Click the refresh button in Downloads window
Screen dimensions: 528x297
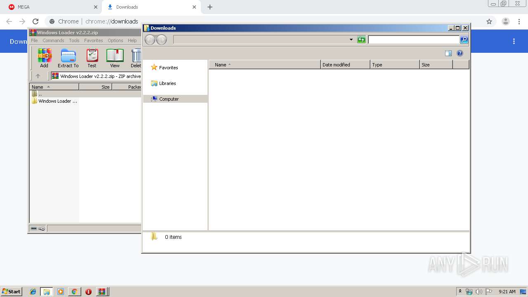coord(361,40)
